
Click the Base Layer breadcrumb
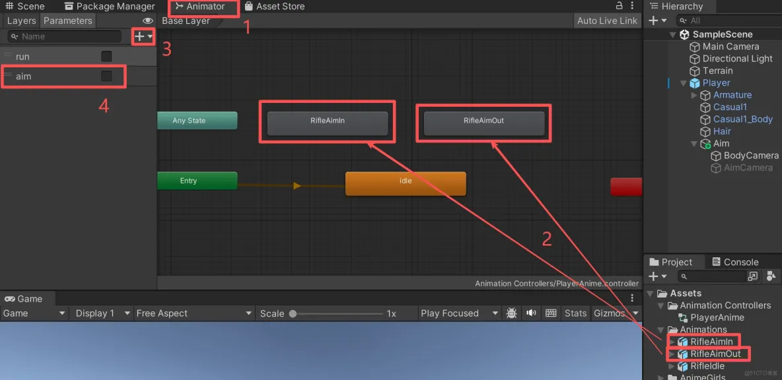click(186, 20)
